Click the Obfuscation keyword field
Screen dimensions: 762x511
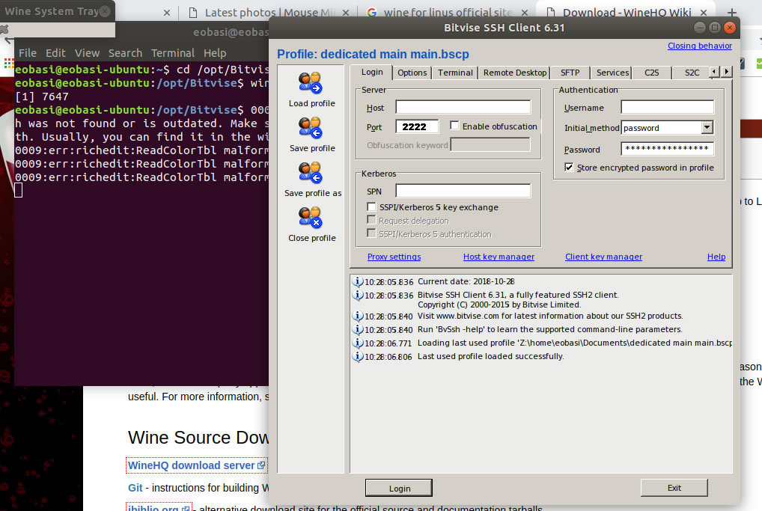(490, 144)
